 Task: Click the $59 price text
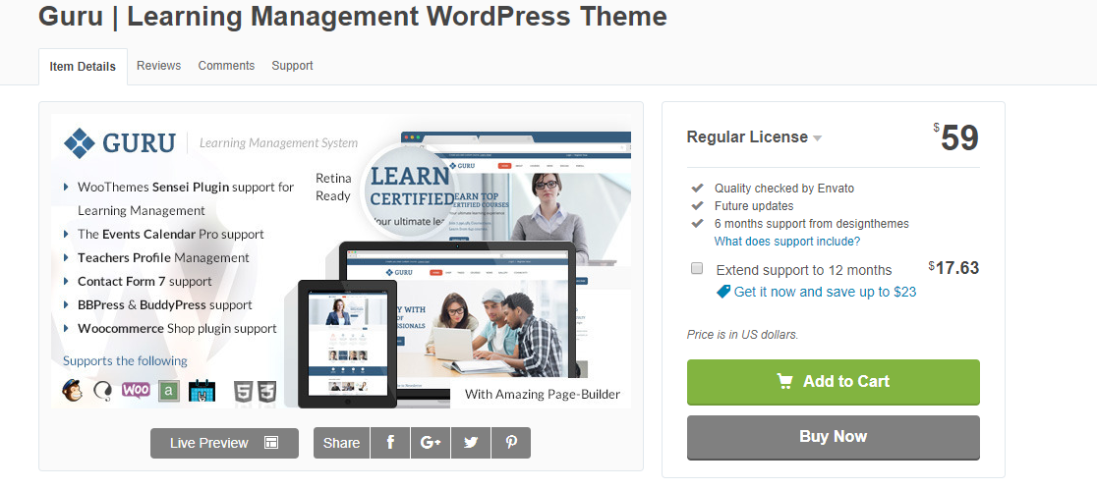click(955, 137)
